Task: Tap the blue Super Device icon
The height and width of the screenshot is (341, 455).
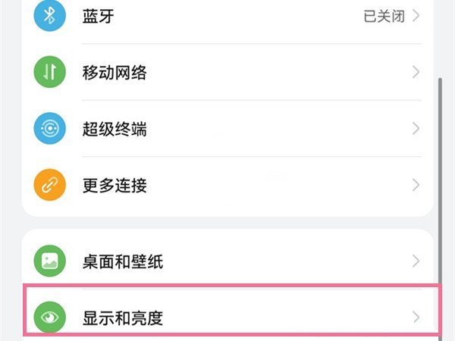Action: (x=51, y=129)
